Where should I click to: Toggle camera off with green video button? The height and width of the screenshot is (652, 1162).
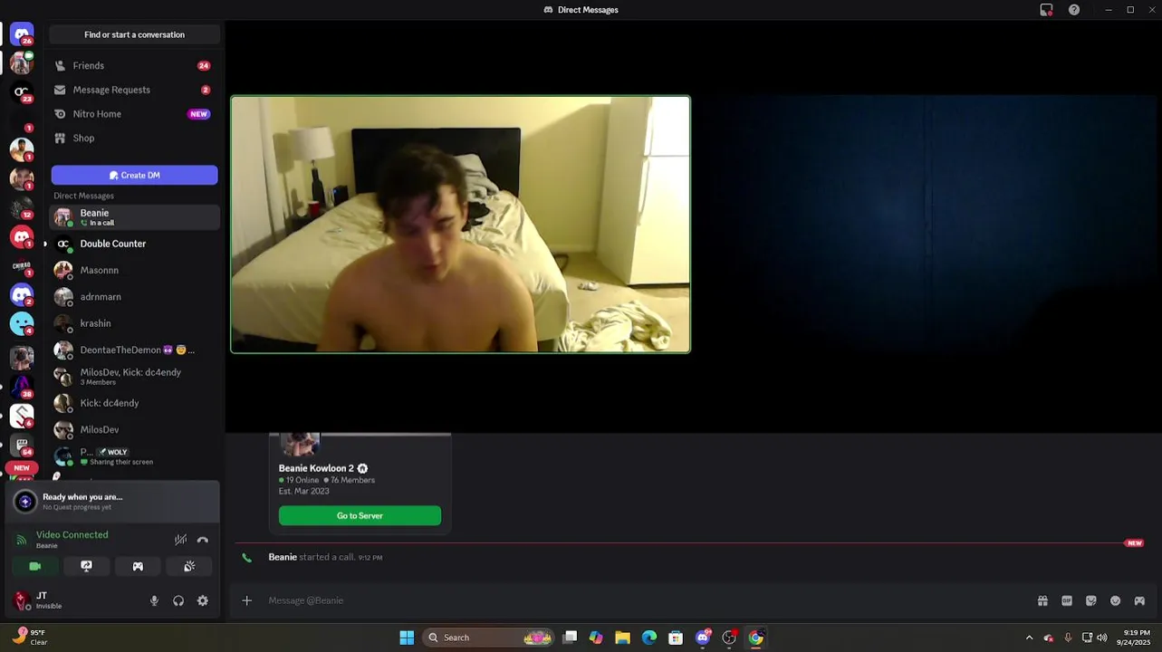35,566
